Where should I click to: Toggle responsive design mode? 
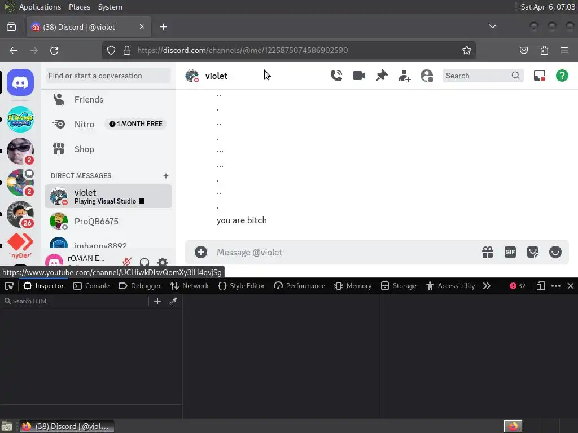point(541,286)
